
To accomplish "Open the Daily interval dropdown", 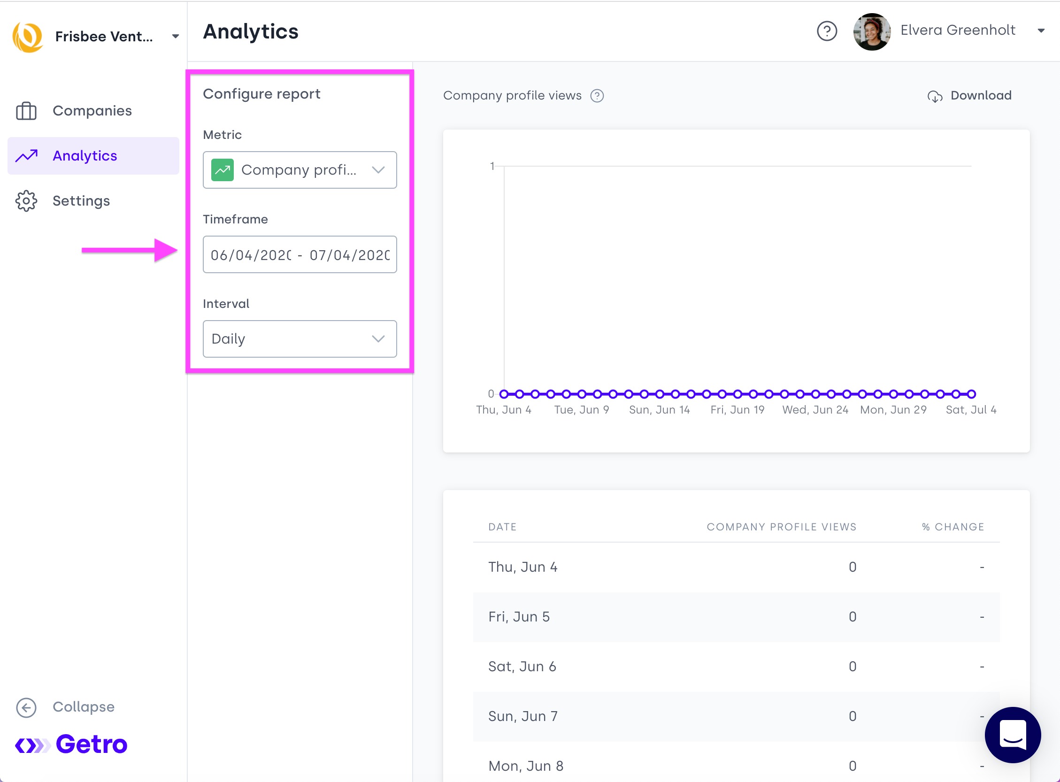I will pyautogui.click(x=299, y=339).
